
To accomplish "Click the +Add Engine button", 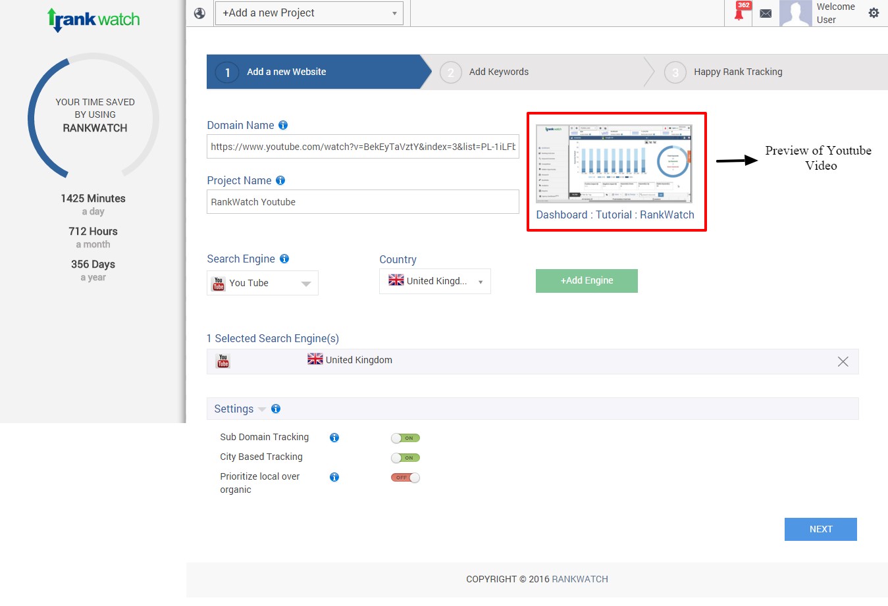I will (x=587, y=281).
